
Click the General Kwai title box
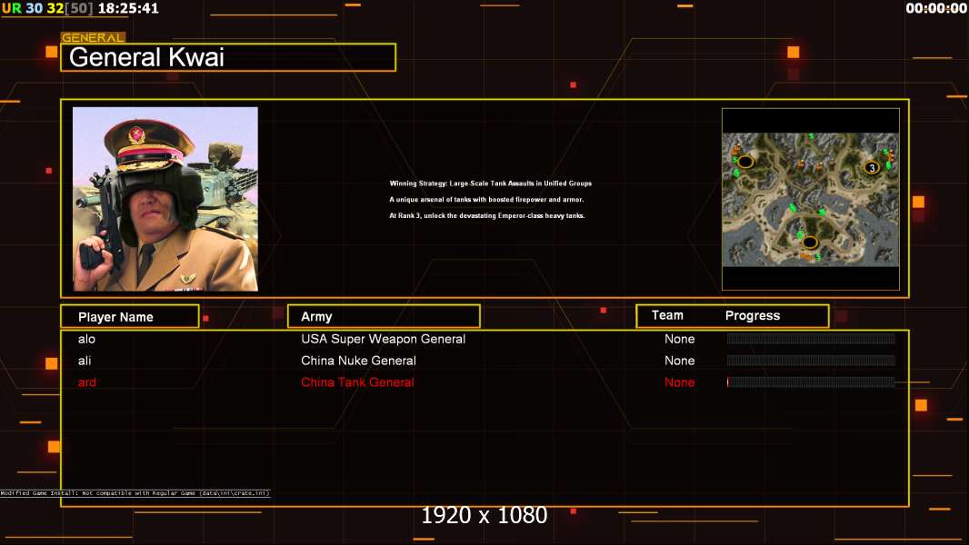pyautogui.click(x=228, y=57)
